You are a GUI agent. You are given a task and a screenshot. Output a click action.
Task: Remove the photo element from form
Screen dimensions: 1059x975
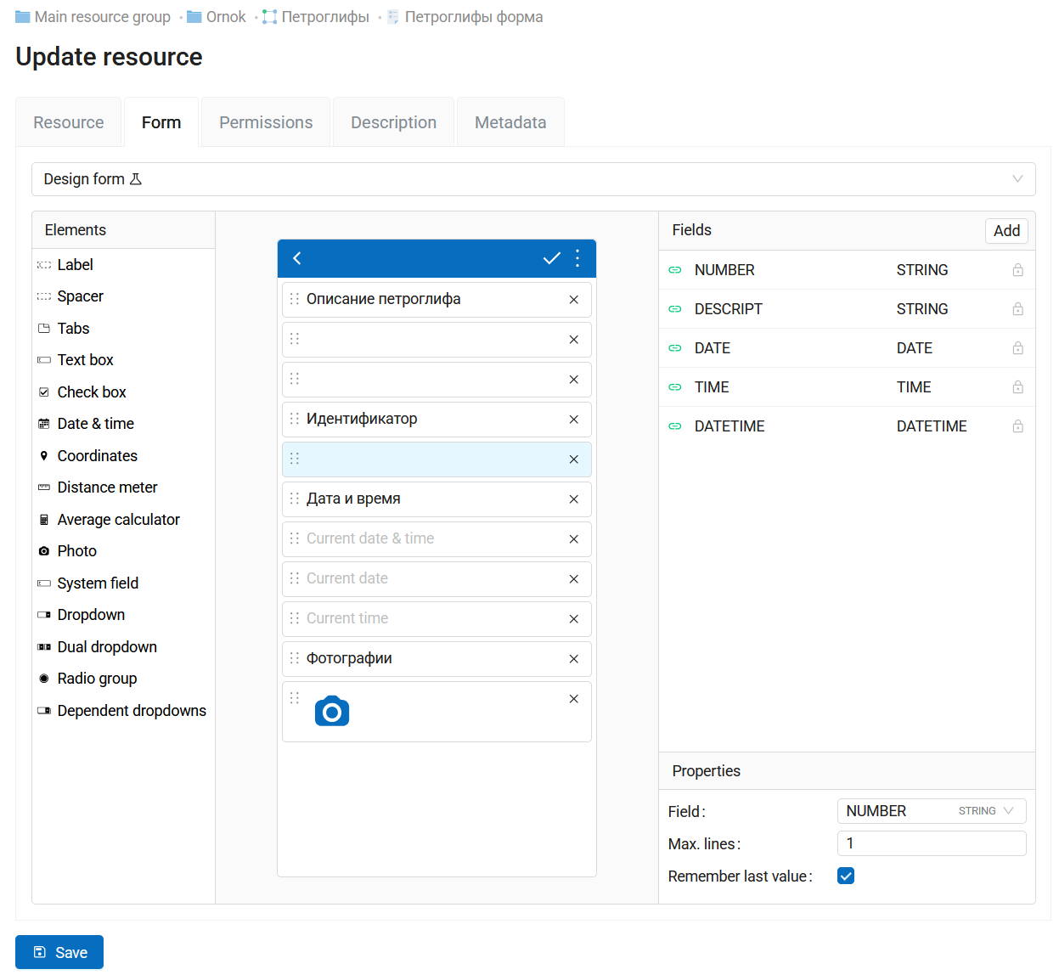[574, 699]
